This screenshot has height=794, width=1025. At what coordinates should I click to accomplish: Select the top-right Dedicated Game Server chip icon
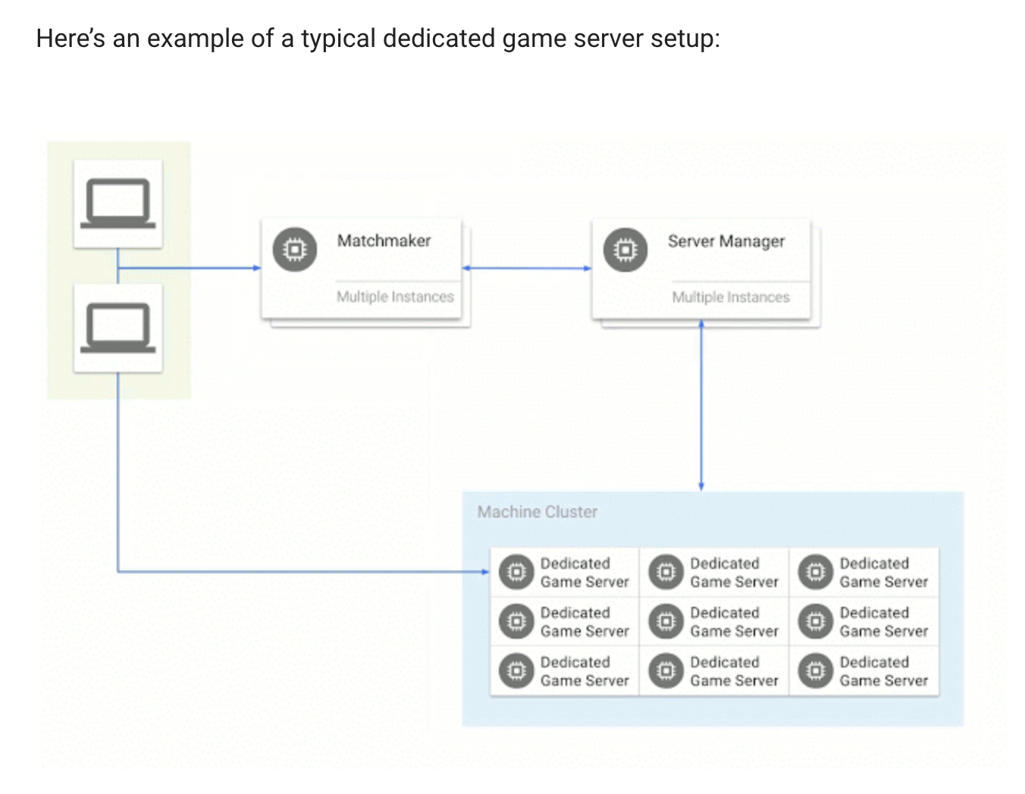click(815, 572)
